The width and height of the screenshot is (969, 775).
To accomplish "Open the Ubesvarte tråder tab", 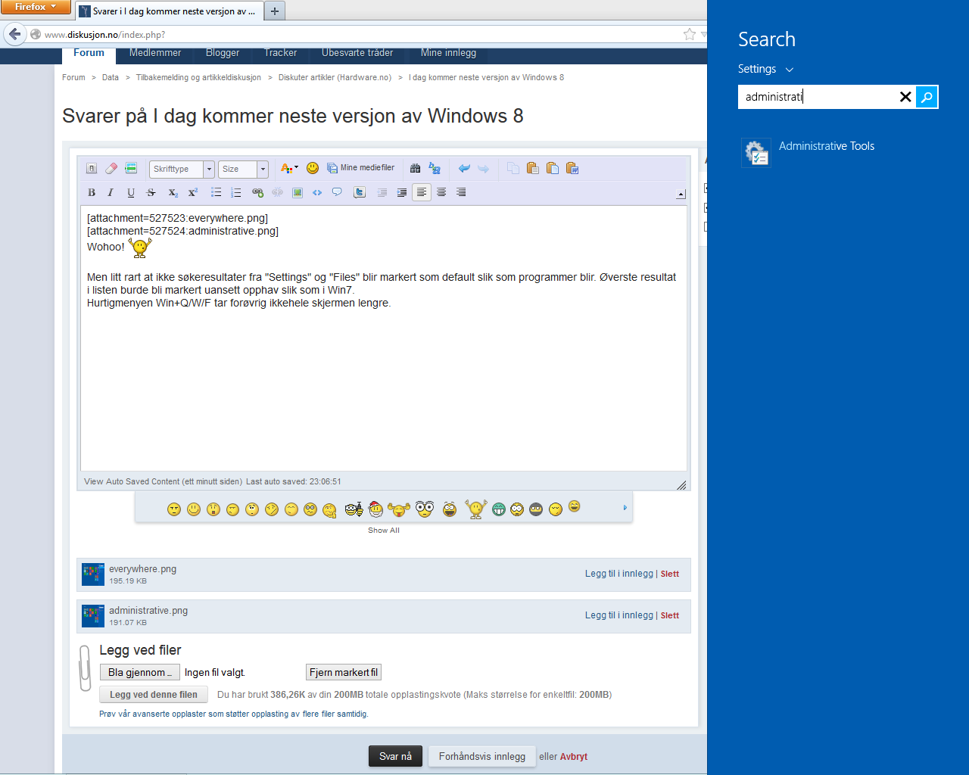I will coord(357,53).
